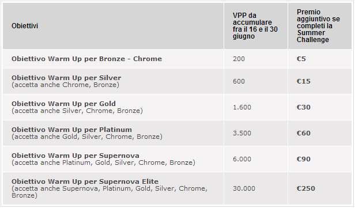Click the 200 VPP value

point(239,59)
